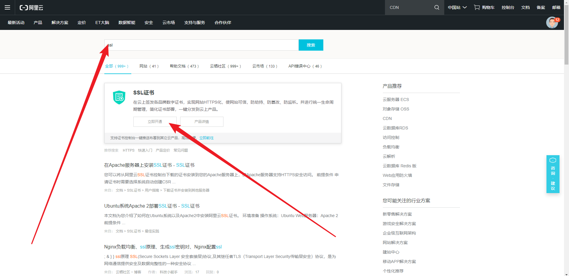The width and height of the screenshot is (569, 276).
Task: Open ET大脑 navigation menu
Action: pyautogui.click(x=102, y=23)
